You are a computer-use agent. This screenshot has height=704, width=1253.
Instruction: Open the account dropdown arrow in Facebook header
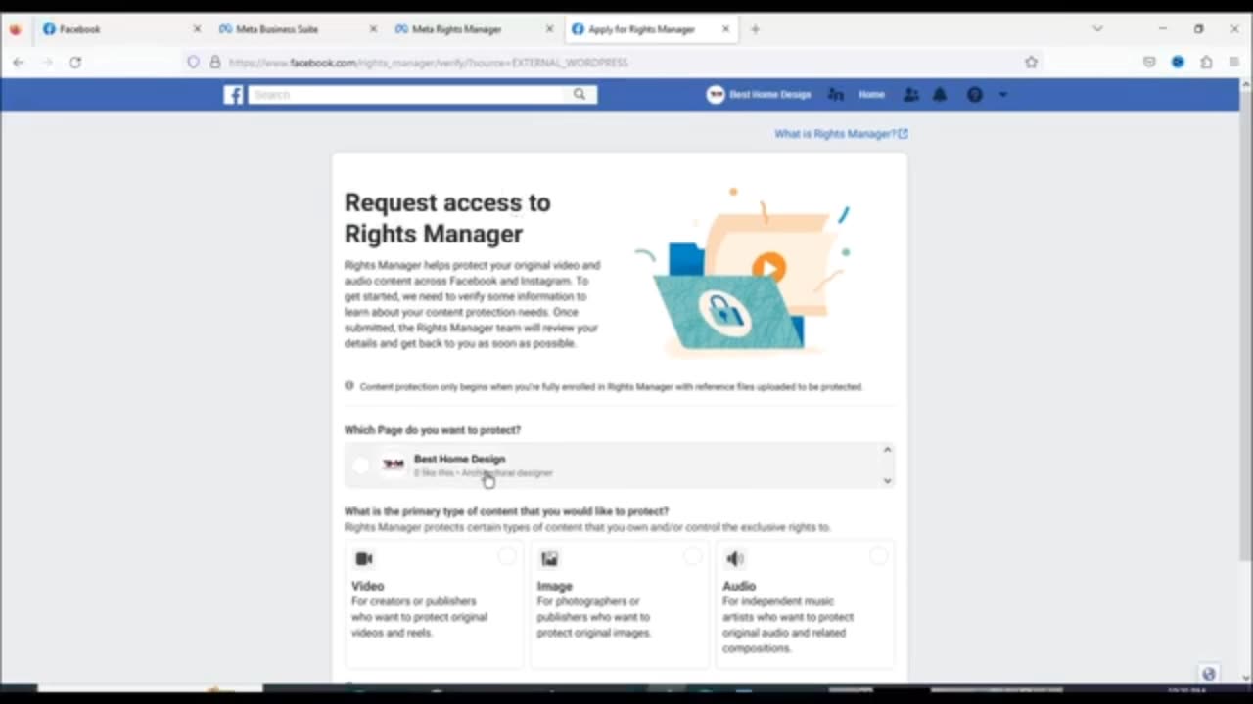point(1002,95)
